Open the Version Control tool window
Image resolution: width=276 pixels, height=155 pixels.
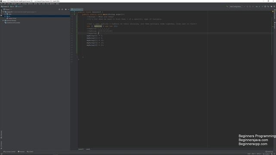click(x=9, y=152)
